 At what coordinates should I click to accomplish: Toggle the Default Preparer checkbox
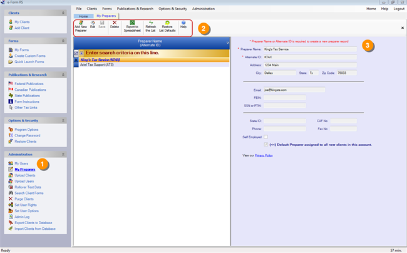pyautogui.click(x=266, y=144)
